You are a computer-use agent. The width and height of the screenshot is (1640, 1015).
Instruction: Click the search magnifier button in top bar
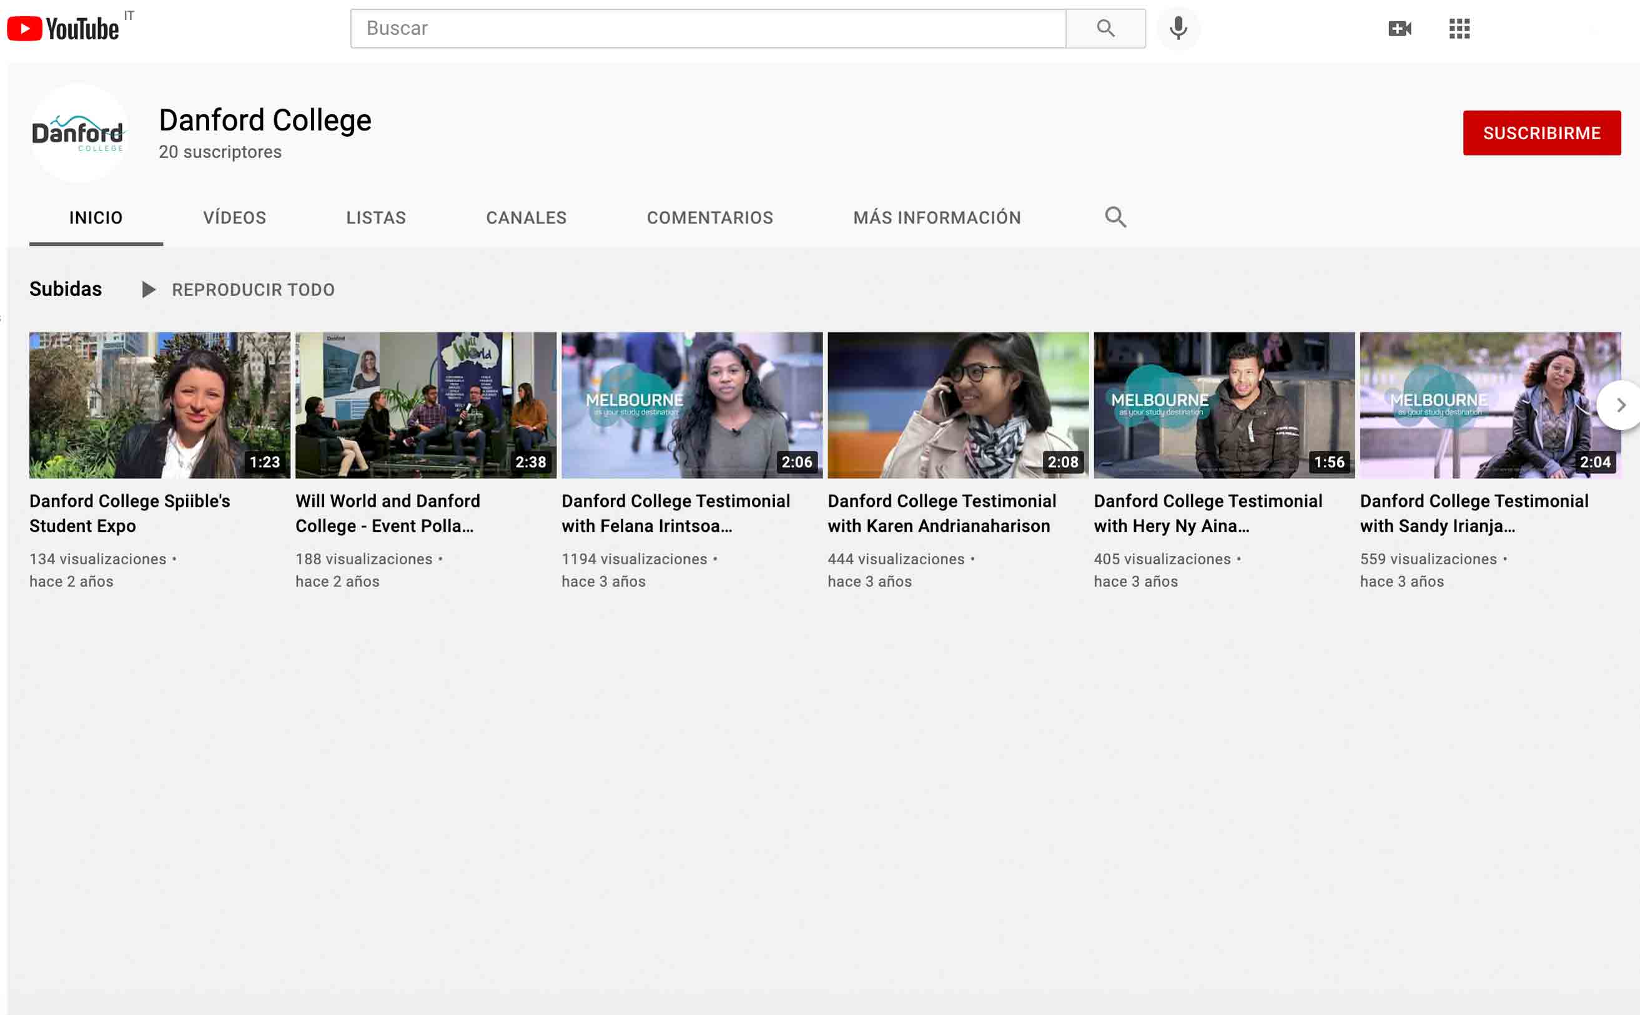click(x=1105, y=28)
